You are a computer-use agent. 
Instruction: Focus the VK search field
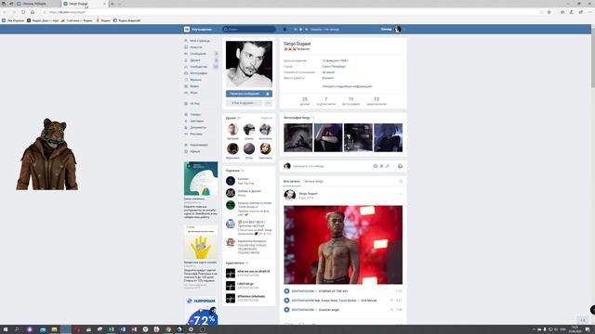249,29
